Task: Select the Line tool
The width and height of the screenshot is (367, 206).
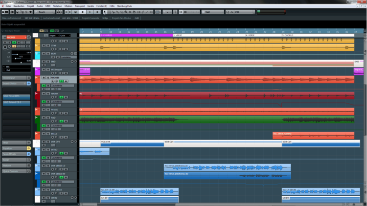Action: [x=147, y=12]
